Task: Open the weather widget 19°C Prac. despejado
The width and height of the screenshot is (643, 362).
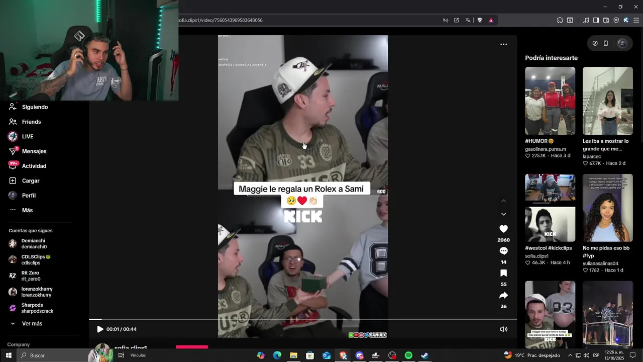Action: click(x=532, y=355)
